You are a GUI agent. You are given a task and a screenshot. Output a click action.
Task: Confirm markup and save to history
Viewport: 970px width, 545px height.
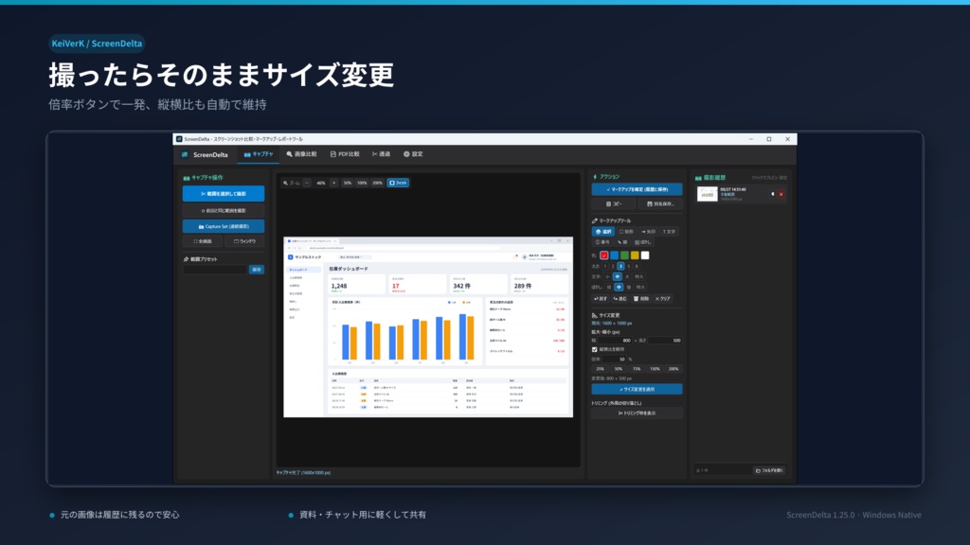point(637,189)
